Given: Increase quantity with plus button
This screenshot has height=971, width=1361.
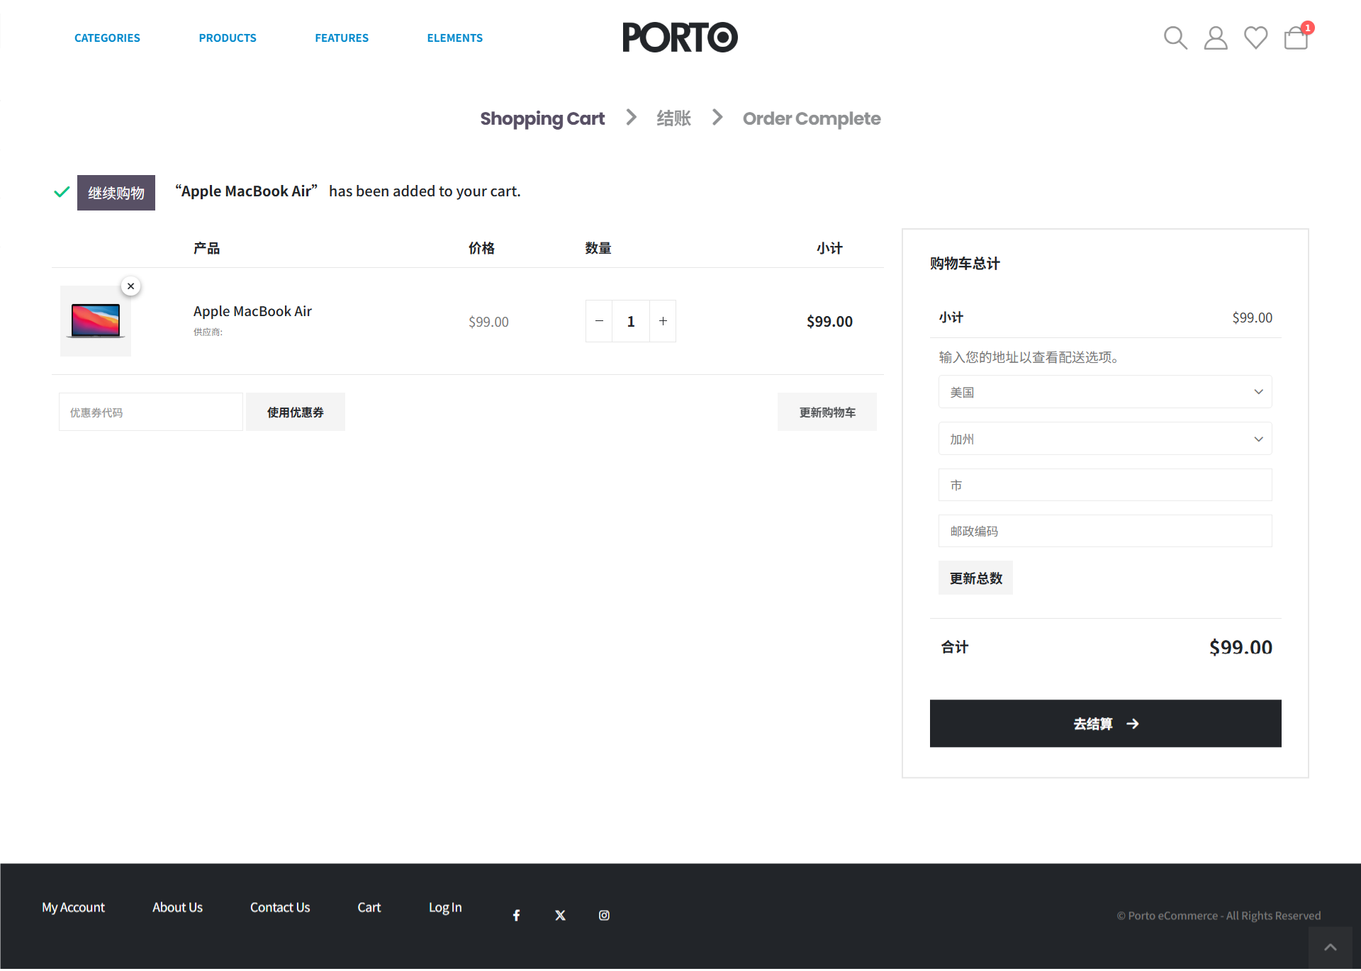Looking at the screenshot, I should click(x=663, y=321).
